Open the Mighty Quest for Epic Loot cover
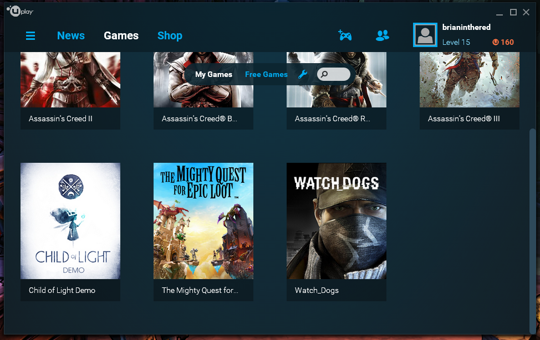The height and width of the screenshot is (340, 540). [x=203, y=221]
